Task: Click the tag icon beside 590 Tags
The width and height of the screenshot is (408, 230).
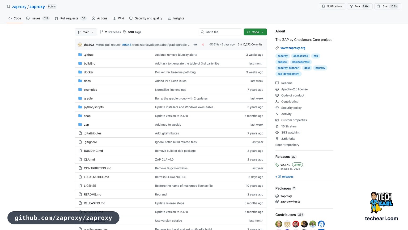Action: (x=125, y=32)
